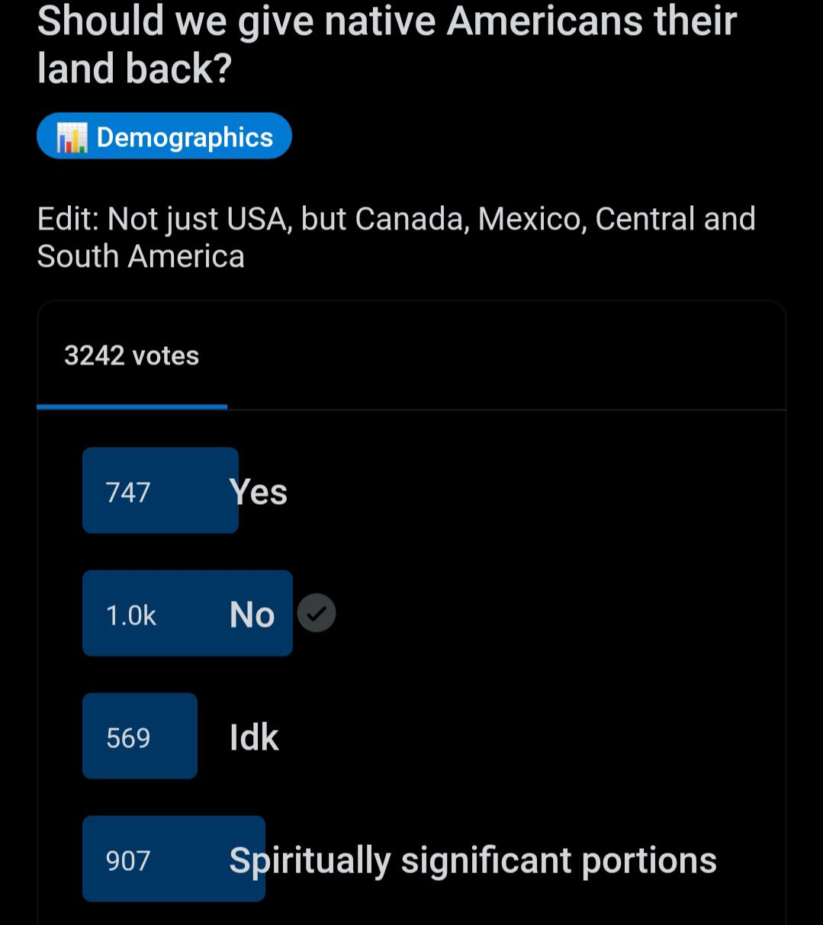The width and height of the screenshot is (823, 925).
Task: Tap the circular check badge on the No option
Action: (317, 612)
